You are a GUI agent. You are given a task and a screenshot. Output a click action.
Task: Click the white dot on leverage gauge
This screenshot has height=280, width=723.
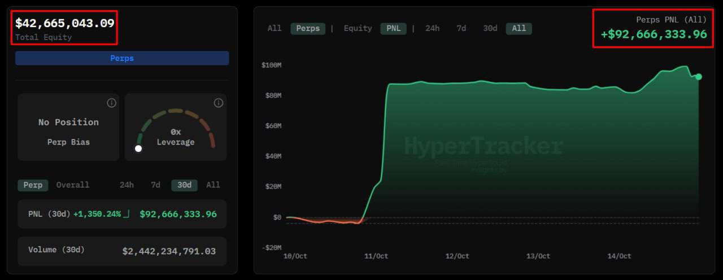click(138, 148)
